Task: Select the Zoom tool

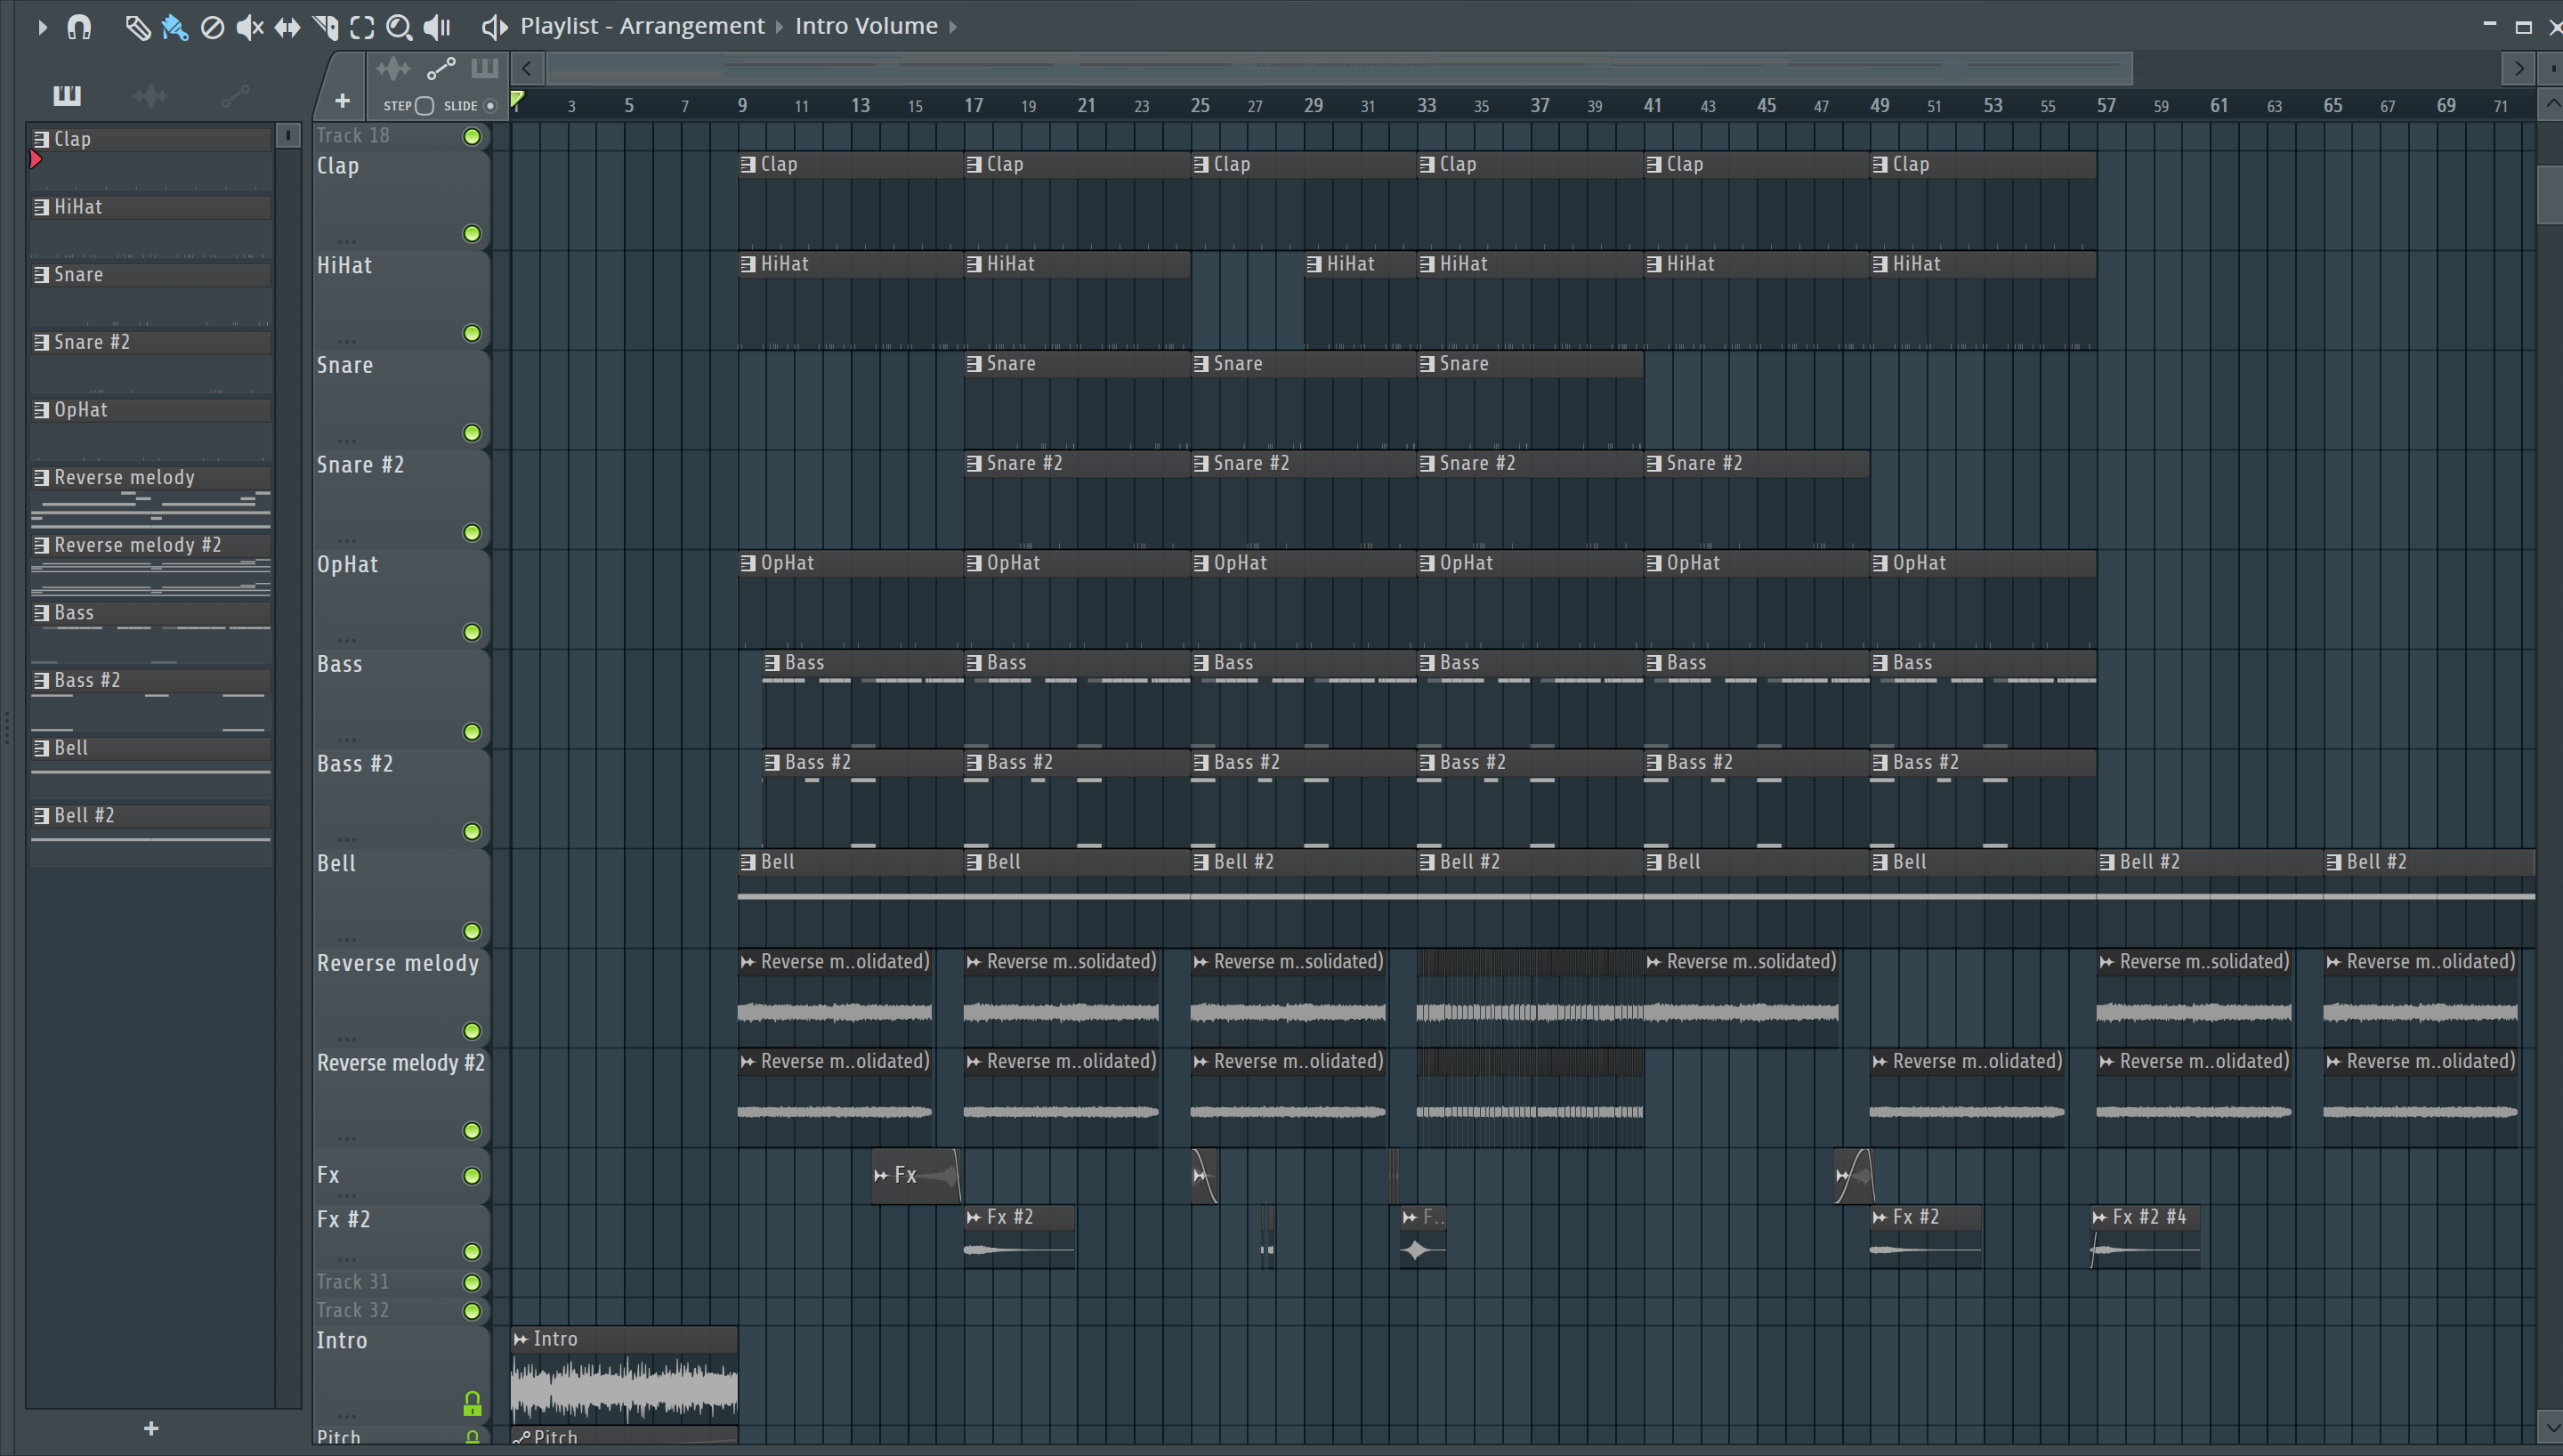Action: [399, 27]
